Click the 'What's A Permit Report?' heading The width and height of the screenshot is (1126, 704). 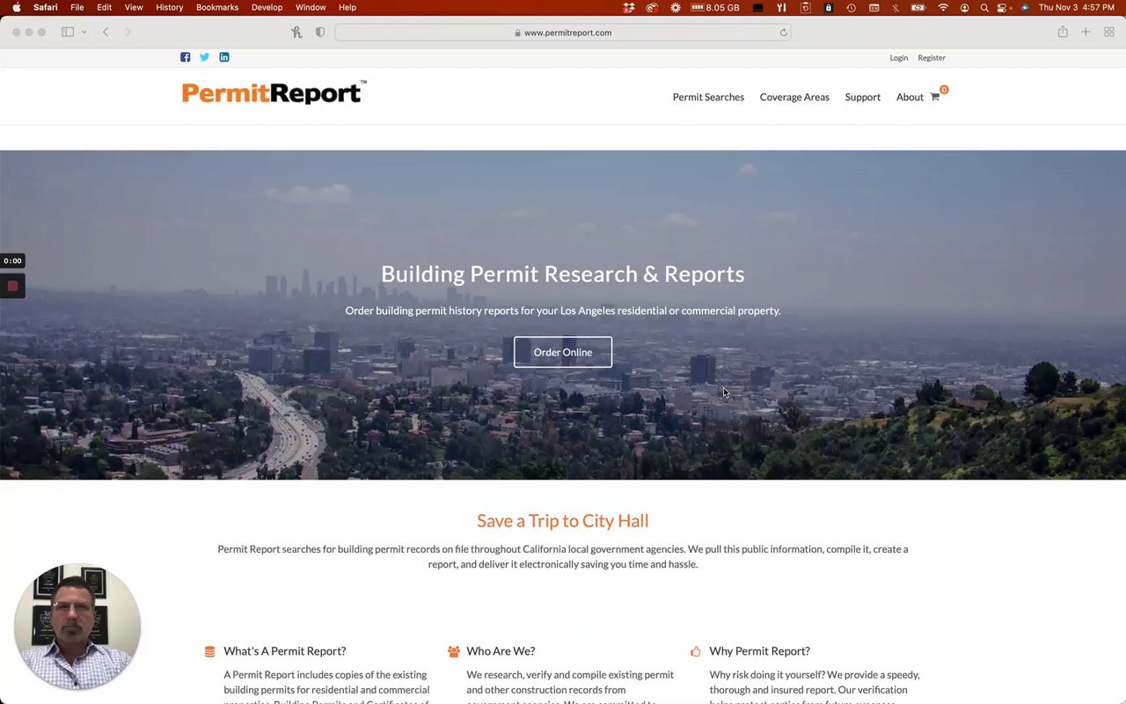[x=284, y=651]
